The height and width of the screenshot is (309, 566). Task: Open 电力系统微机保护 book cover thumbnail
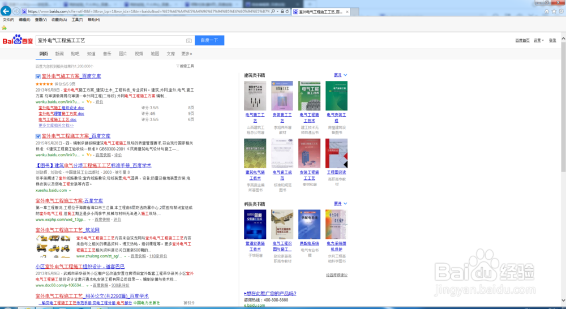tap(336, 224)
